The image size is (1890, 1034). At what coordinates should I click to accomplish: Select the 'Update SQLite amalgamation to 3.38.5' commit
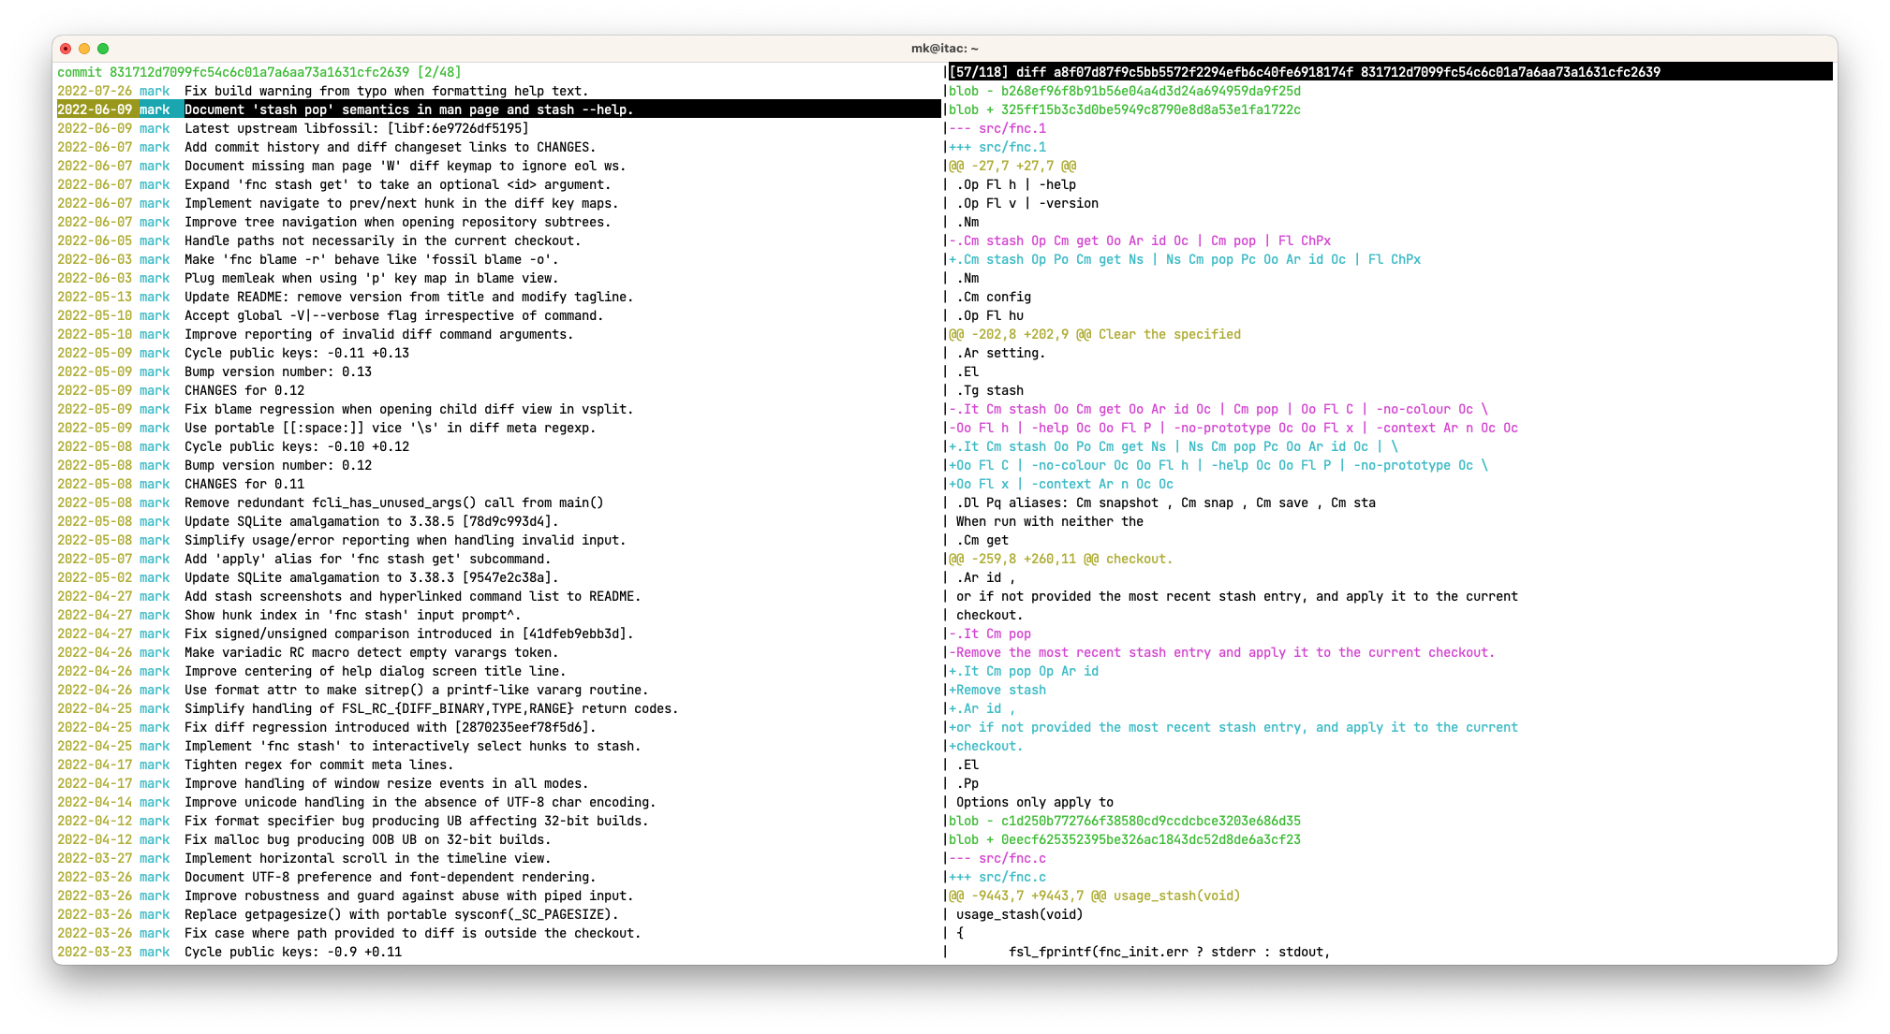point(371,521)
